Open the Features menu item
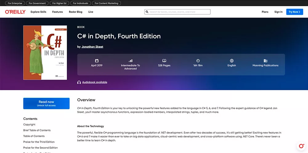308x153 pixels. [58, 12]
